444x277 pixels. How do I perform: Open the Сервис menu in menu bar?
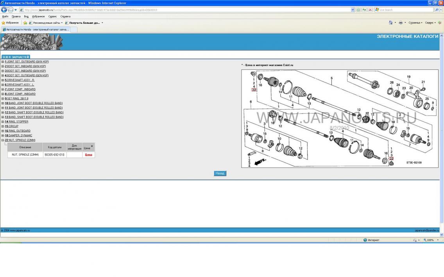point(52,16)
